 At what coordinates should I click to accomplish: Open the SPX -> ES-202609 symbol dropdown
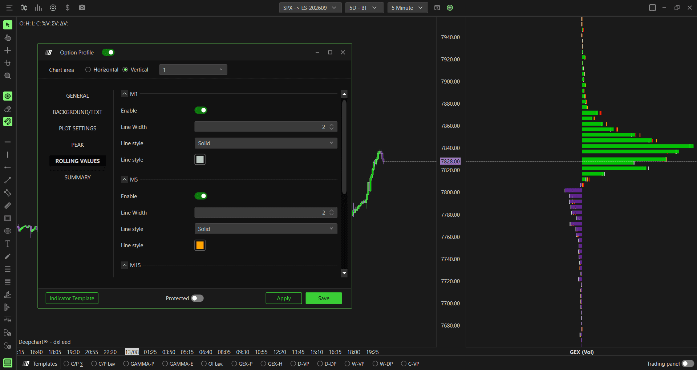tap(310, 8)
